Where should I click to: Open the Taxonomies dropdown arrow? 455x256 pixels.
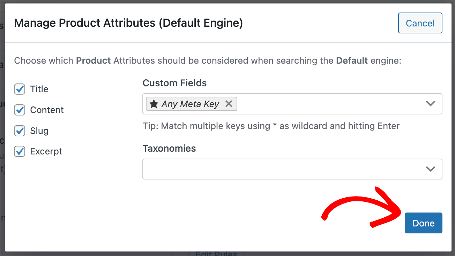click(x=431, y=169)
